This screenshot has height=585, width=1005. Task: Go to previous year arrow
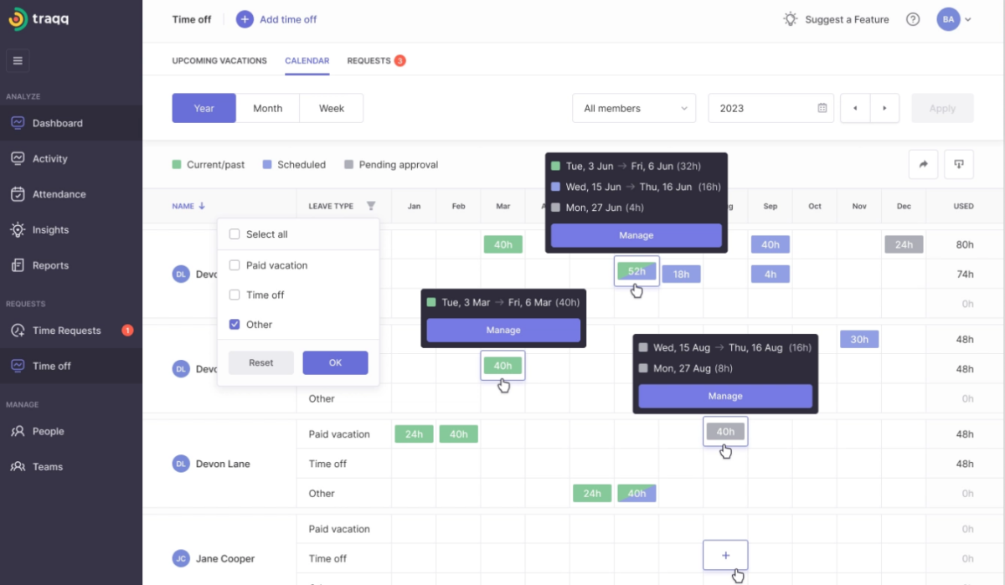tap(855, 109)
